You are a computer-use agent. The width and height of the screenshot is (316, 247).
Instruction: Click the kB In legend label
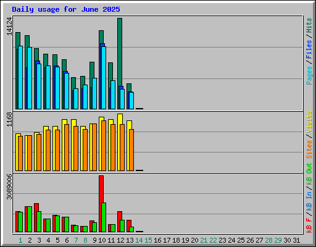[x=309, y=201]
